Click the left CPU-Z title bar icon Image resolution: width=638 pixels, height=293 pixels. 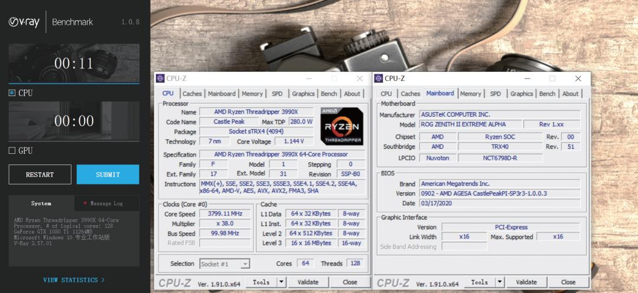[160, 78]
